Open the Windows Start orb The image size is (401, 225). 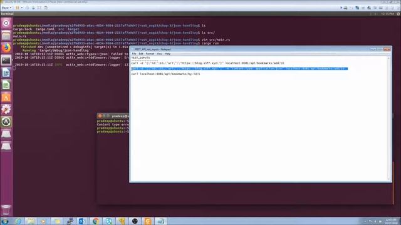click(4, 221)
